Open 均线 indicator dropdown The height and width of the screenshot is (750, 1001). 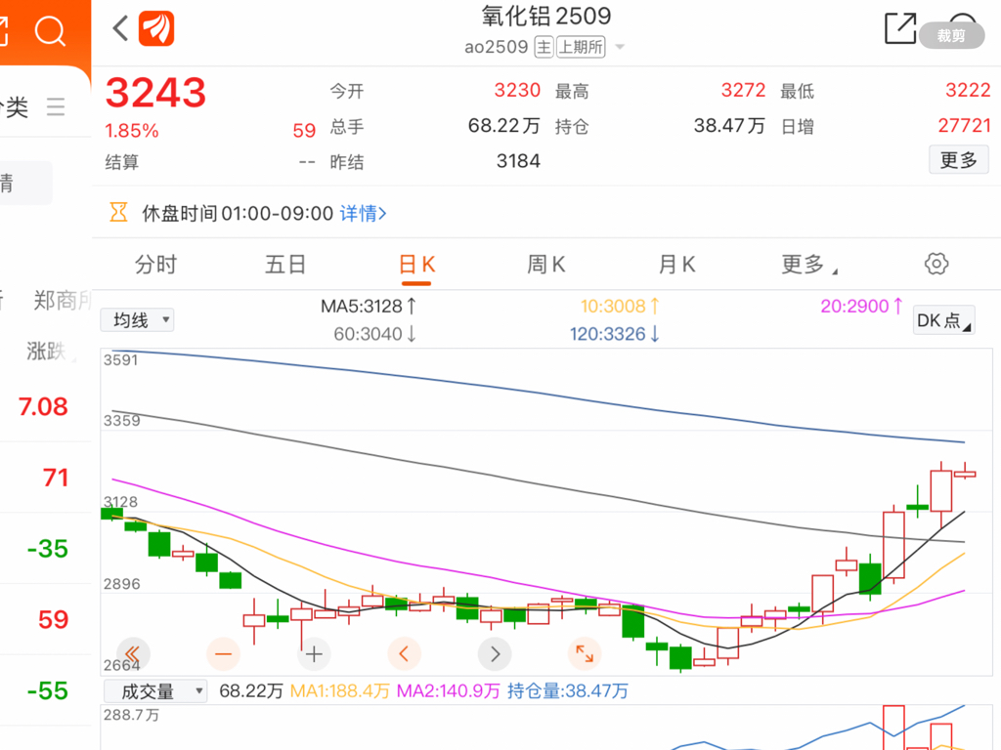coord(137,319)
